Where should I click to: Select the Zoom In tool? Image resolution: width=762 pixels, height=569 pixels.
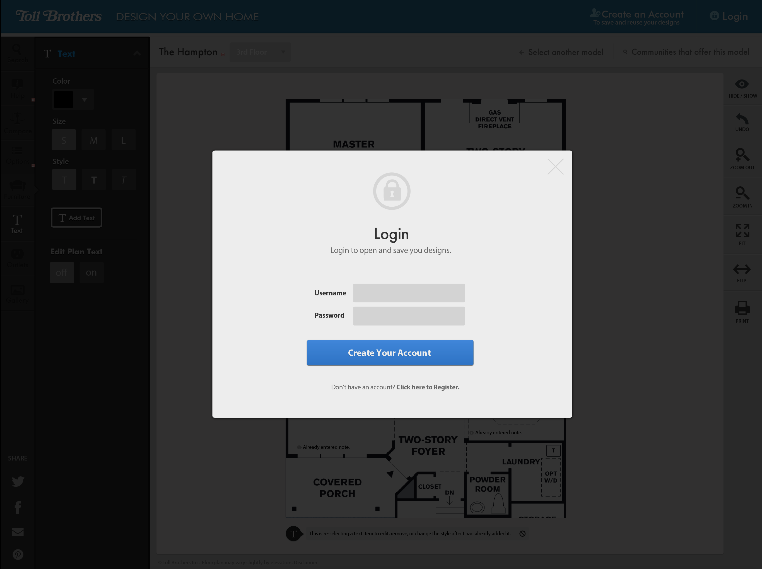tap(742, 196)
